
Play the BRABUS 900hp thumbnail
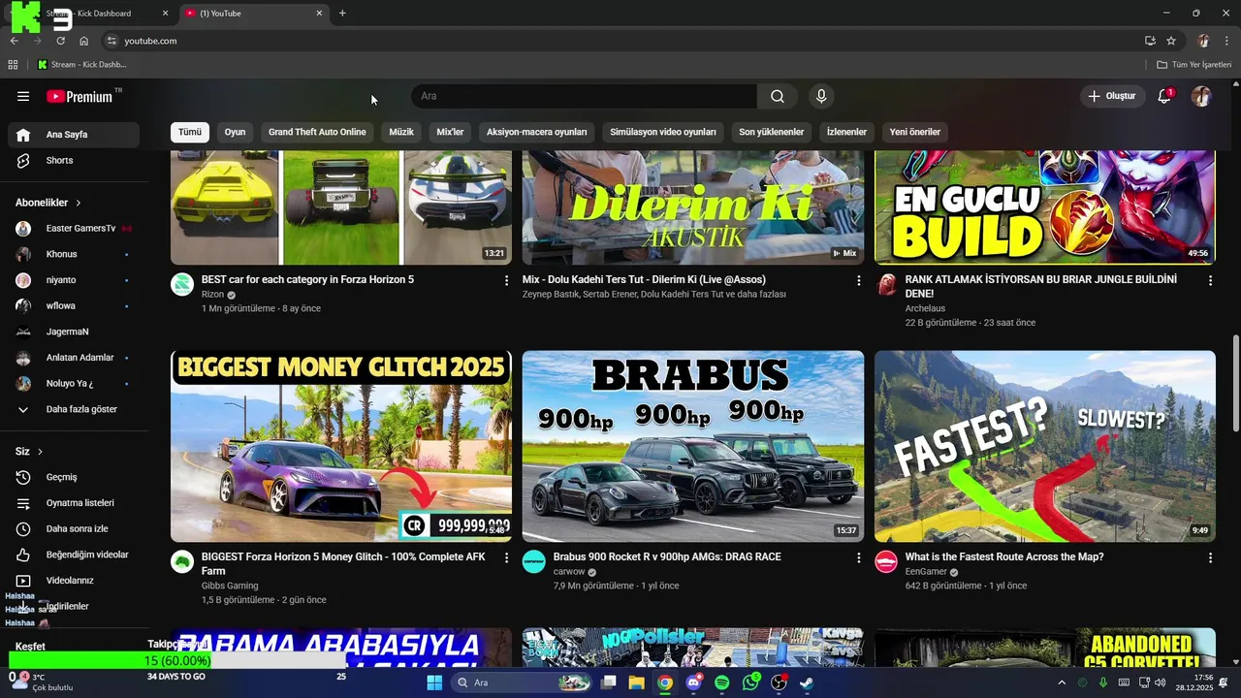point(693,446)
